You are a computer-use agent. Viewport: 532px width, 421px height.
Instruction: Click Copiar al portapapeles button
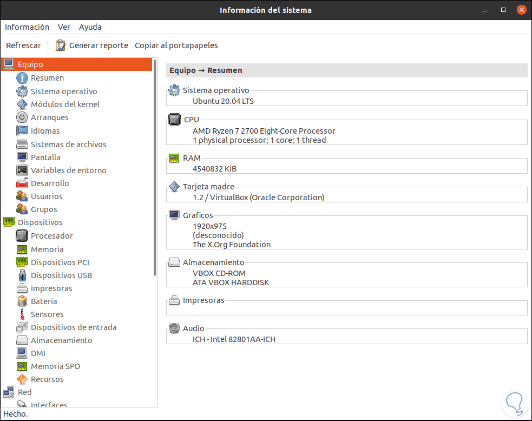click(176, 45)
